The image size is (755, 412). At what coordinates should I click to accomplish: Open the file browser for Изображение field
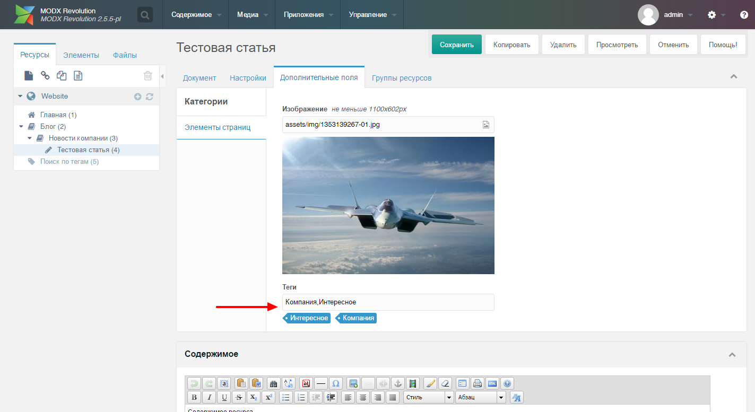pyautogui.click(x=485, y=125)
